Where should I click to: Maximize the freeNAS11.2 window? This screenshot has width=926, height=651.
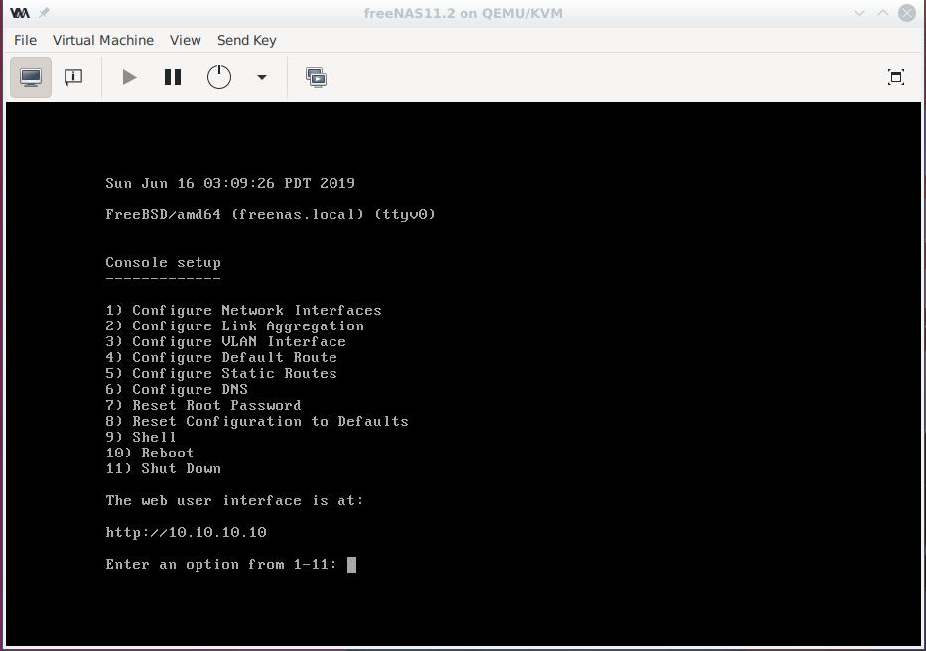click(883, 13)
